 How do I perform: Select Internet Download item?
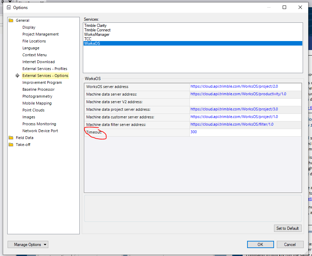[x=39, y=62]
